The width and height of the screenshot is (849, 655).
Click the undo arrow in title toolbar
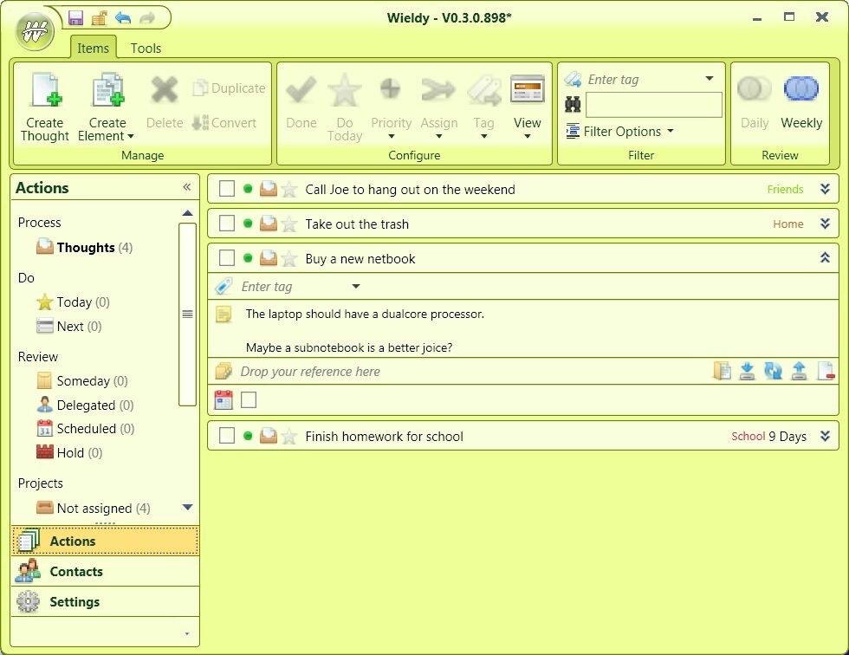123,18
